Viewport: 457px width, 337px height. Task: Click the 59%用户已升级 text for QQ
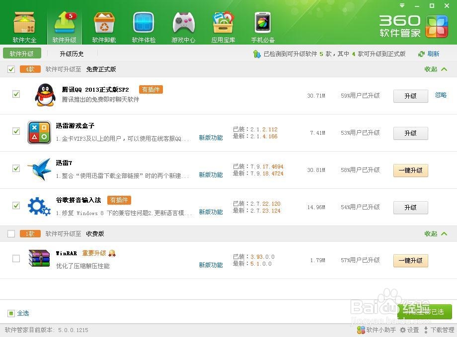pyautogui.click(x=360, y=96)
